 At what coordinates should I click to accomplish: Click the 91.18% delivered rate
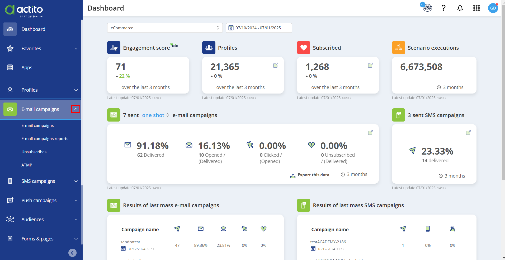[153, 146]
